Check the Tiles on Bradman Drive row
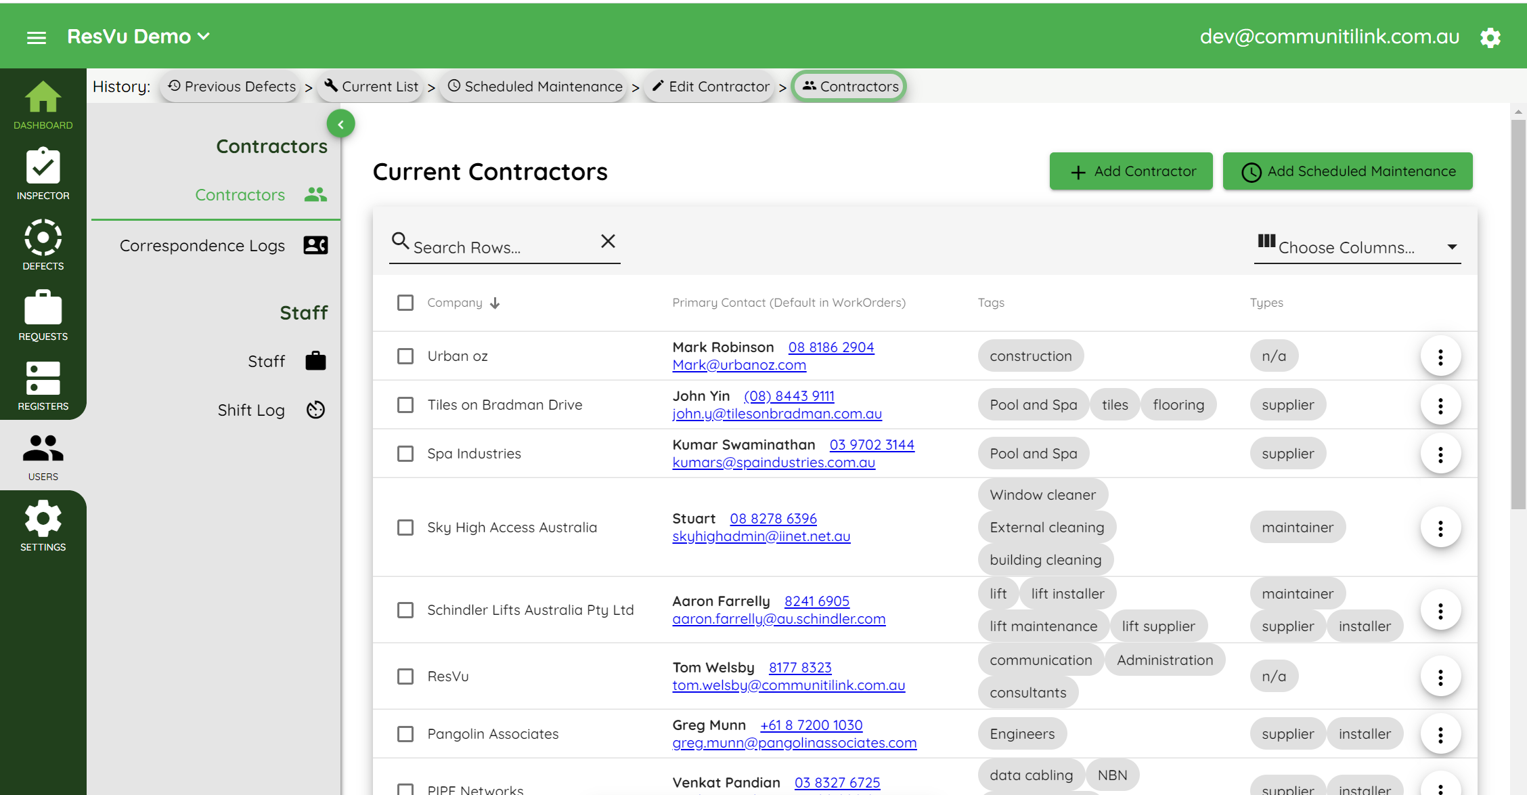Screen dimensions: 1527x795 (x=405, y=405)
